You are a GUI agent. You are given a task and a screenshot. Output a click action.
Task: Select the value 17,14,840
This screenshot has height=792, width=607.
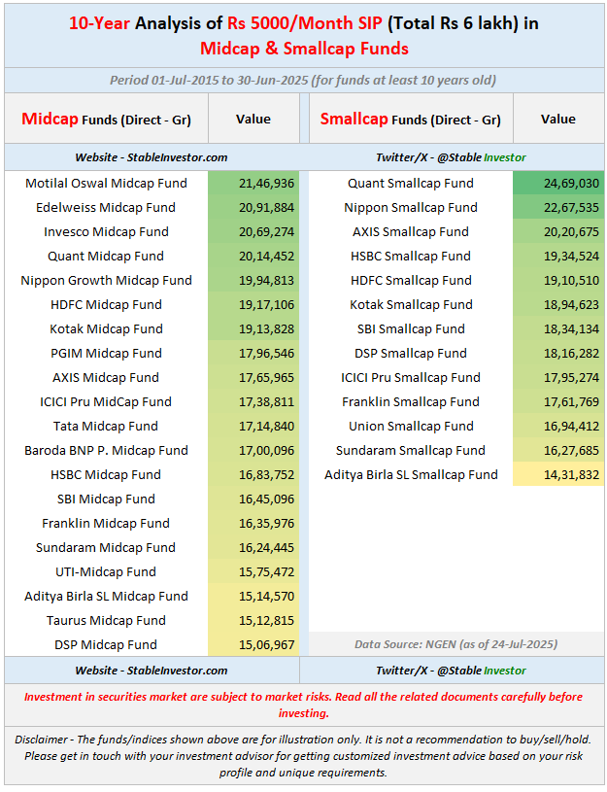(266, 426)
